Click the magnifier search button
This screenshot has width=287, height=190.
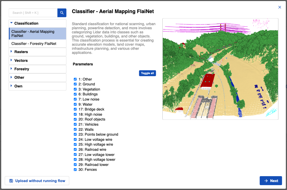pyautogui.click(x=62, y=13)
